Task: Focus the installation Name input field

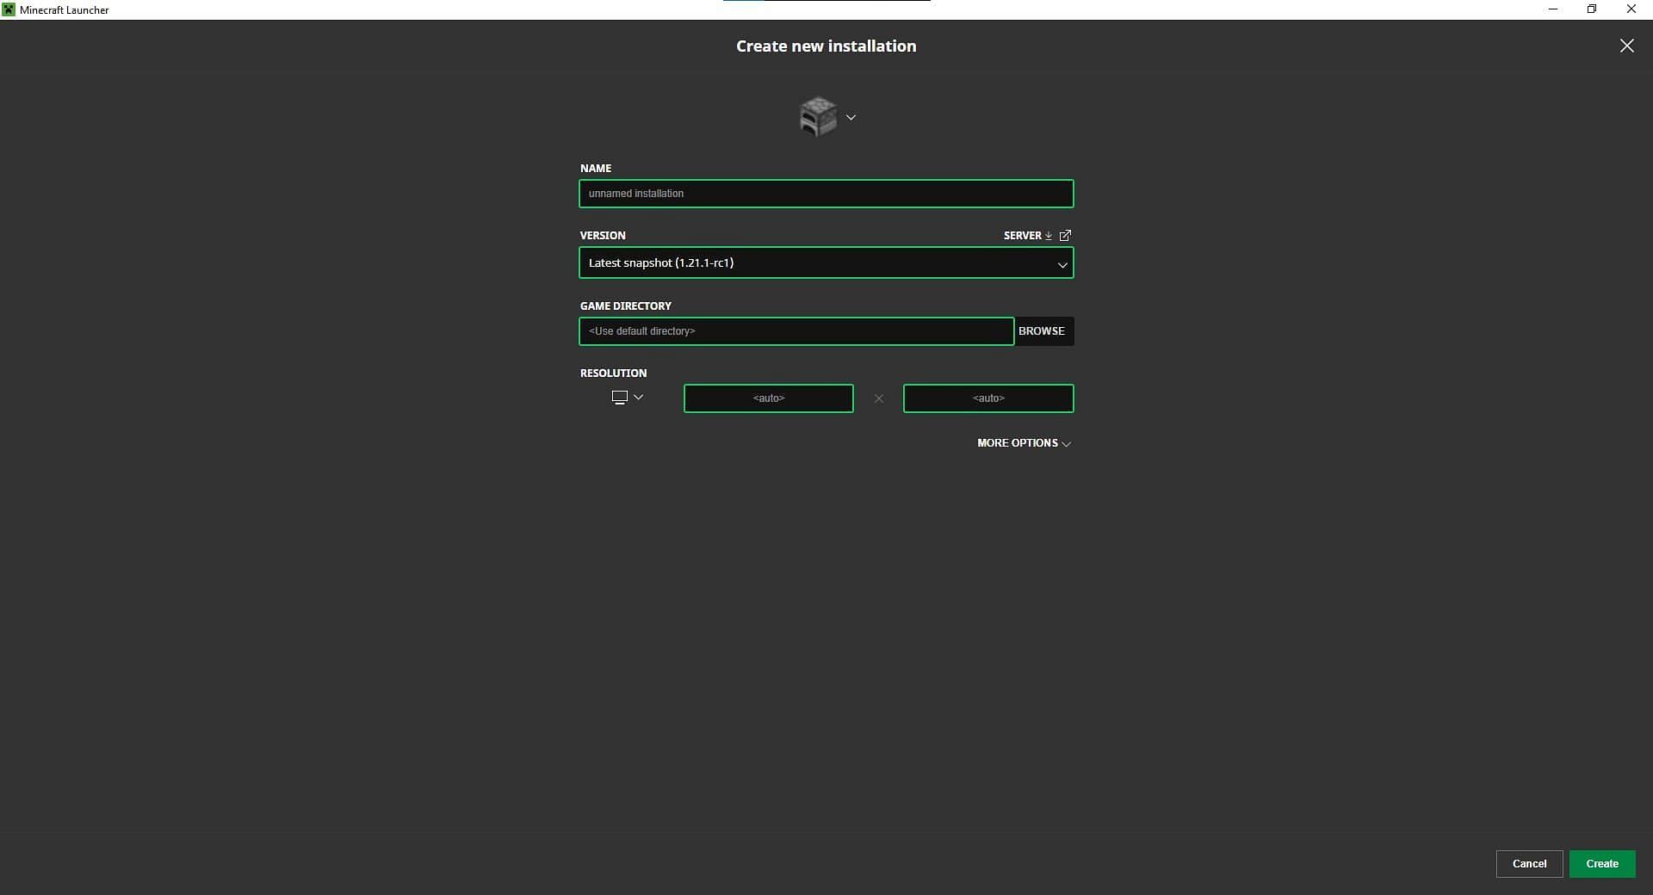Action: (826, 194)
